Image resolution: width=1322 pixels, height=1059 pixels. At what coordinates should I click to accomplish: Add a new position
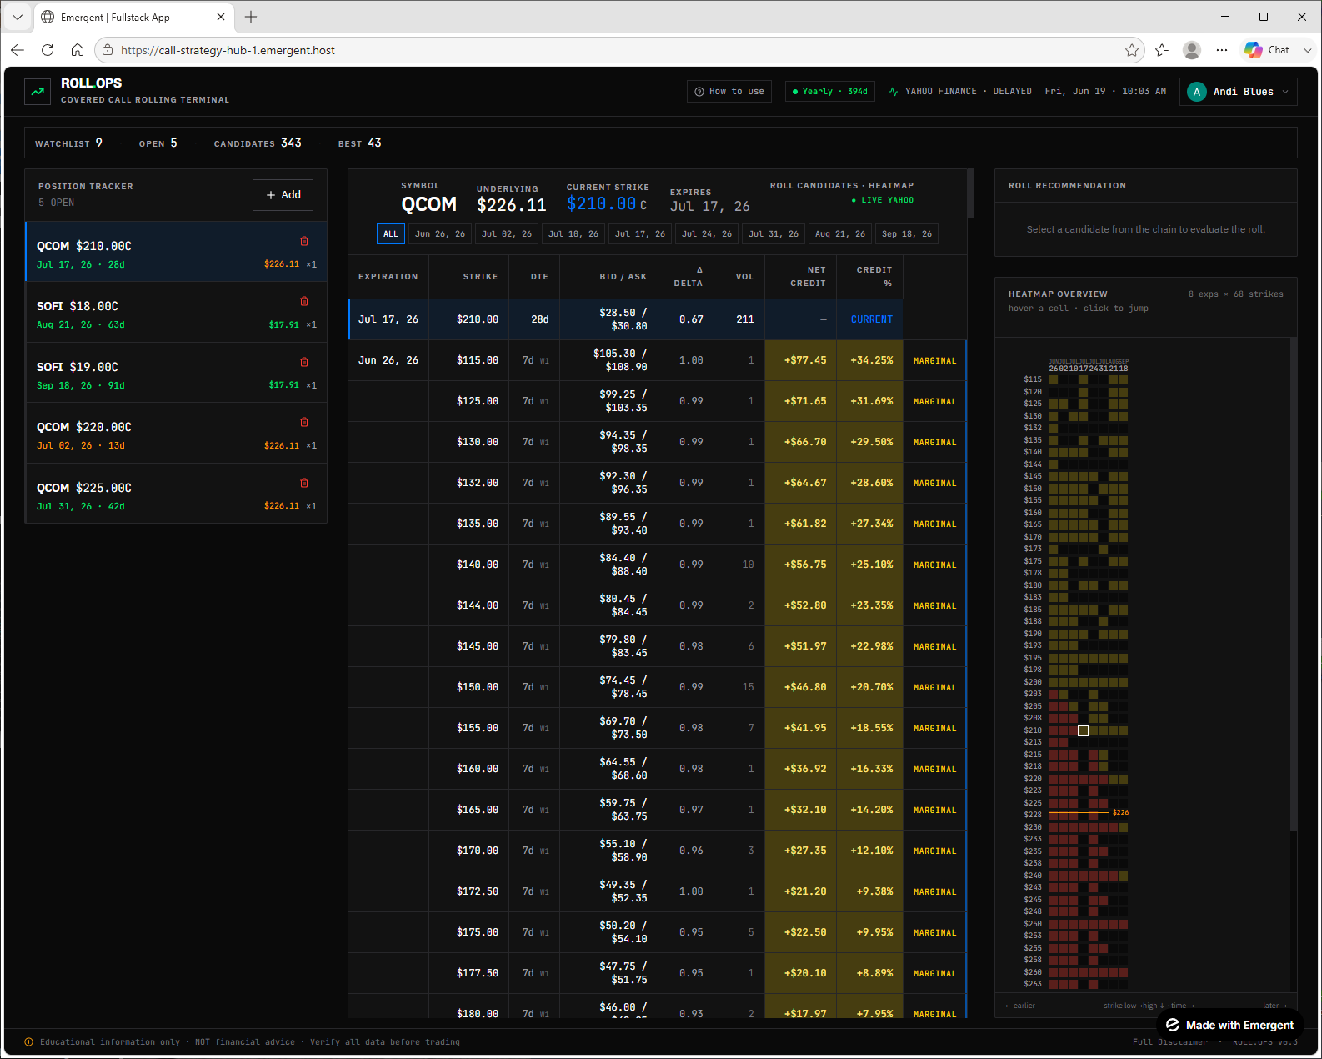tap(283, 195)
